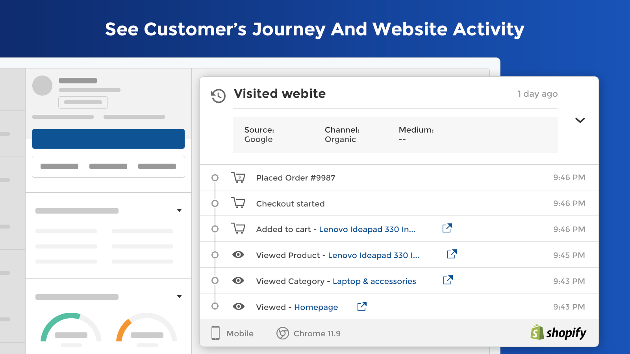Click the cart icon in the Added to cart row
The image size is (630, 354).
point(238,229)
